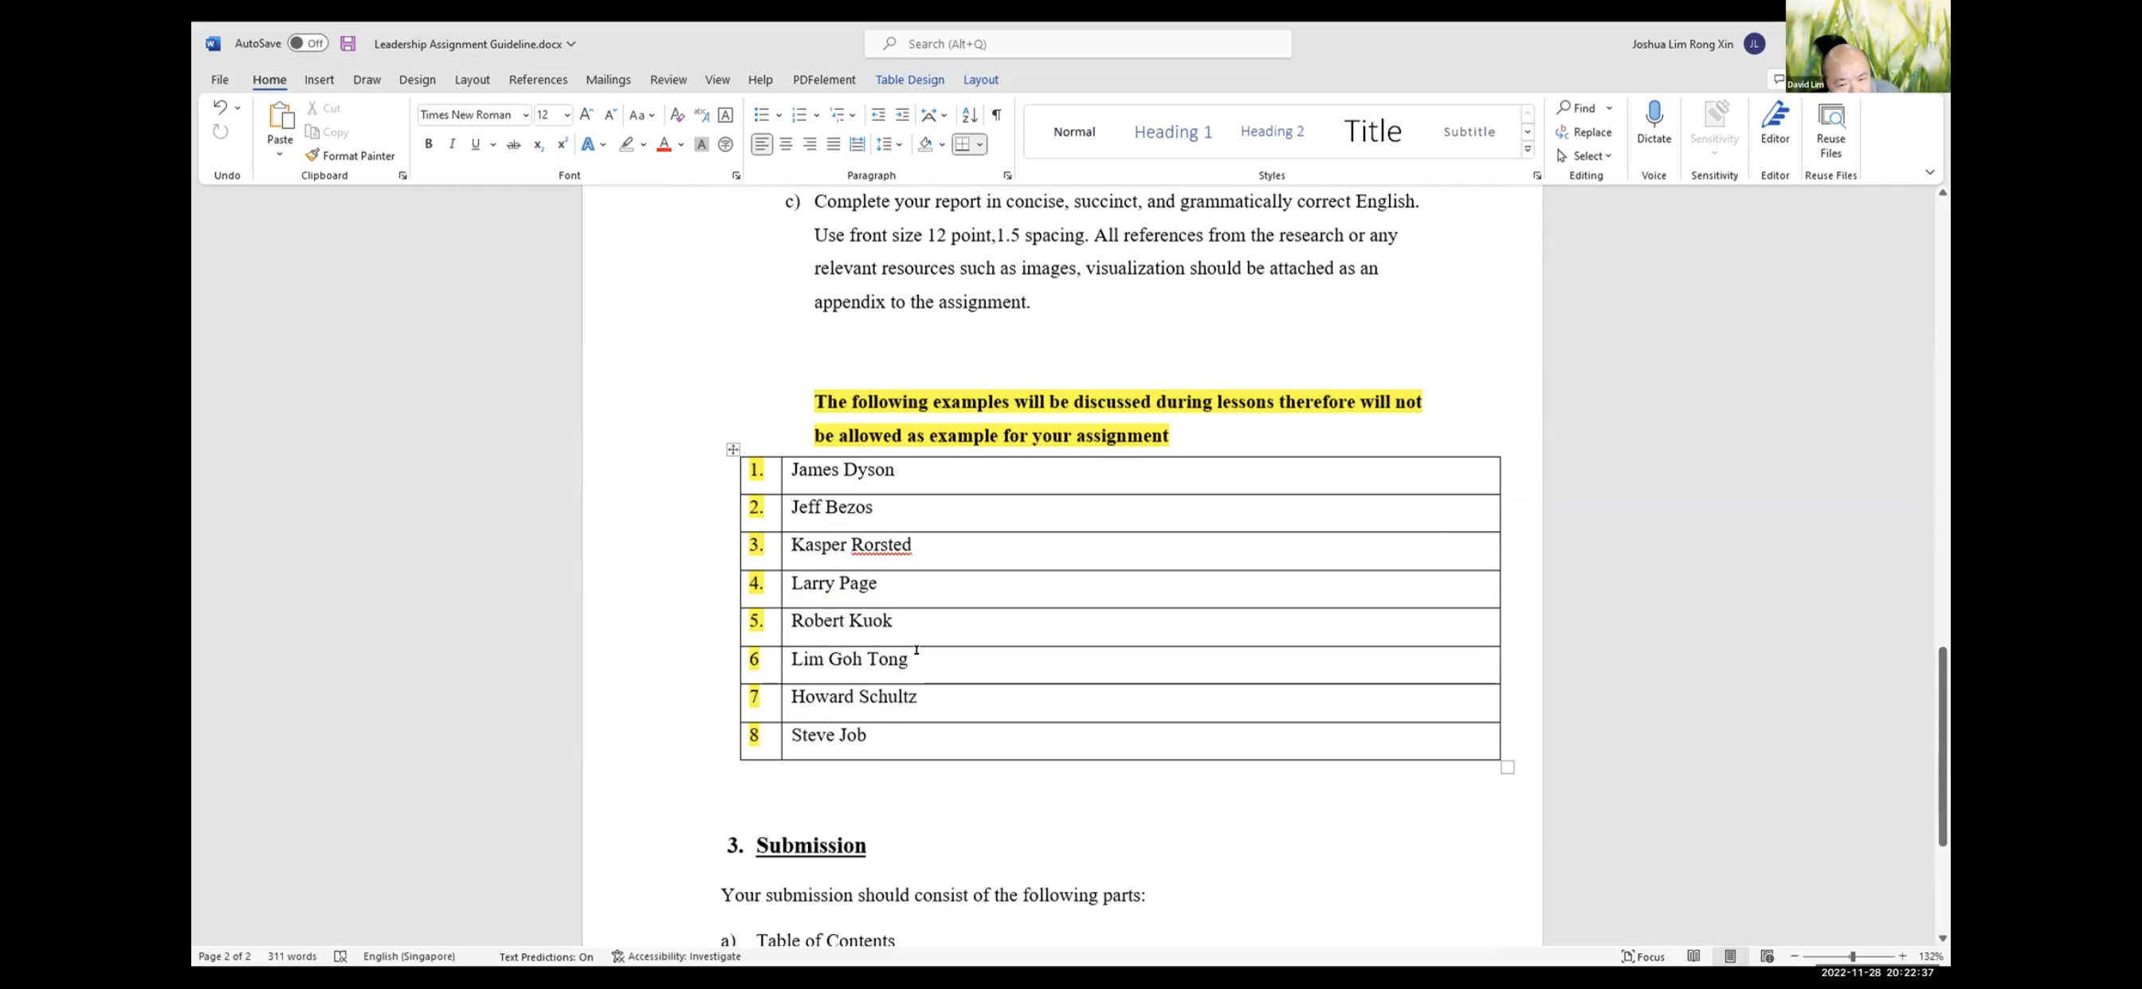Viewport: 2142px width, 989px height.
Task: Switch to Web Layout view icon
Action: 1767,956
